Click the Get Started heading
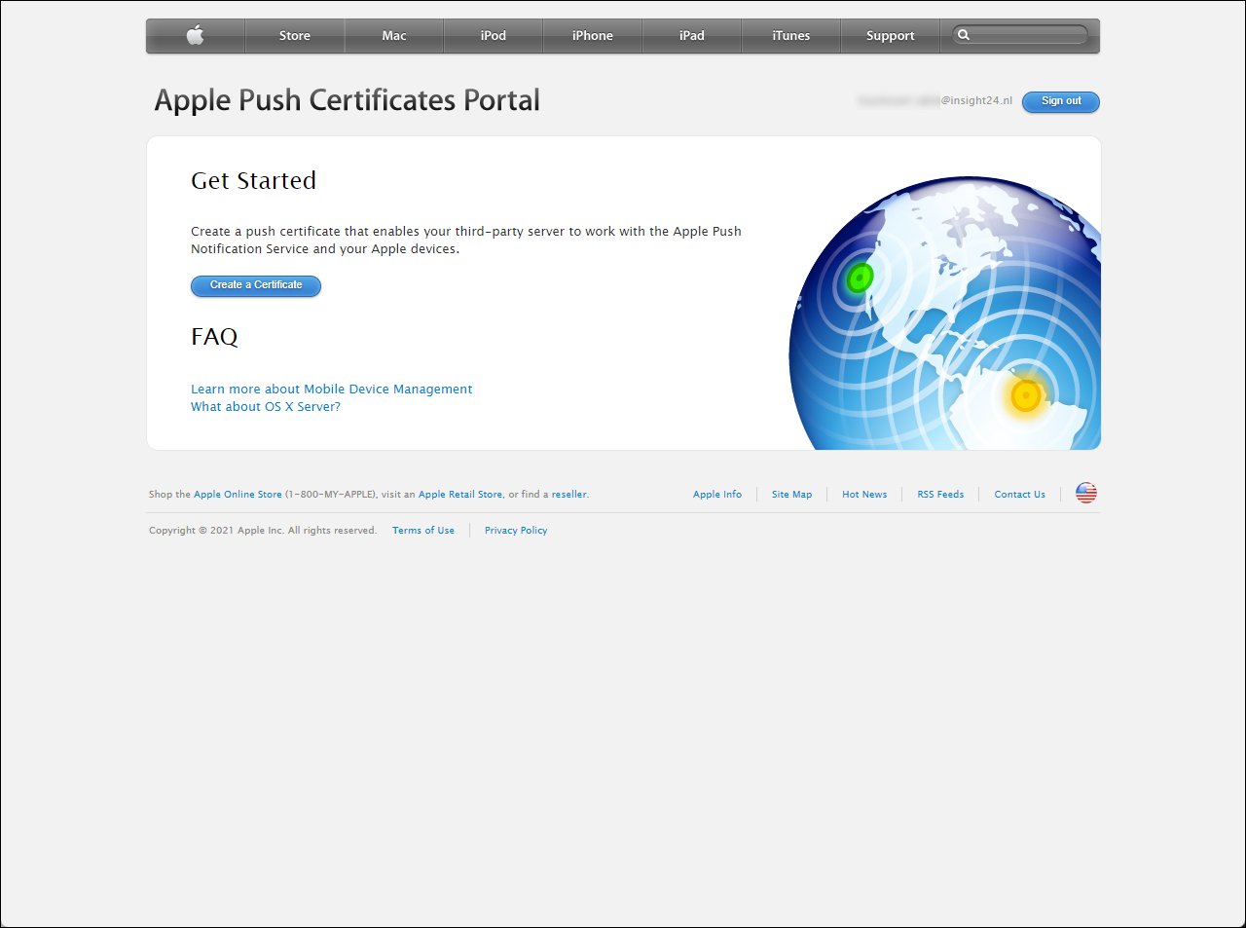 (253, 181)
